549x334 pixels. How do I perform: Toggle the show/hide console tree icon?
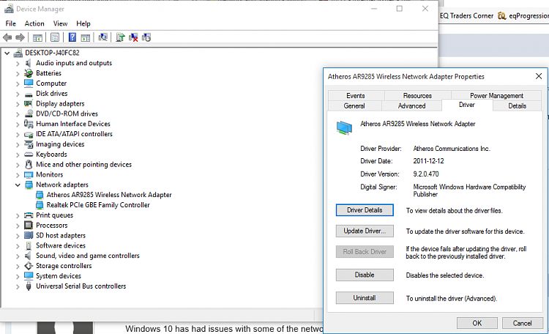(x=37, y=37)
